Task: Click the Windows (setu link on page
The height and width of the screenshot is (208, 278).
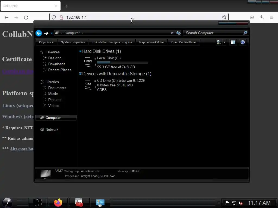Action: click(x=18, y=116)
